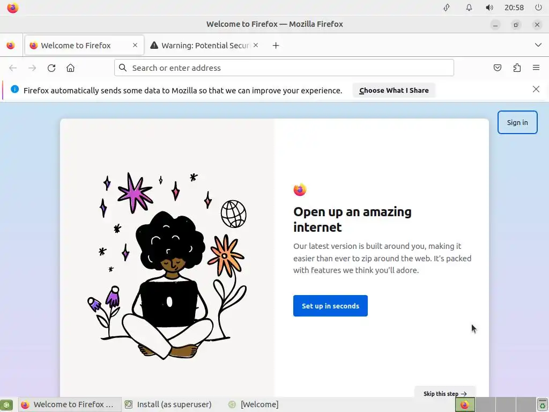Expand the list all tabs chevron

(x=538, y=45)
